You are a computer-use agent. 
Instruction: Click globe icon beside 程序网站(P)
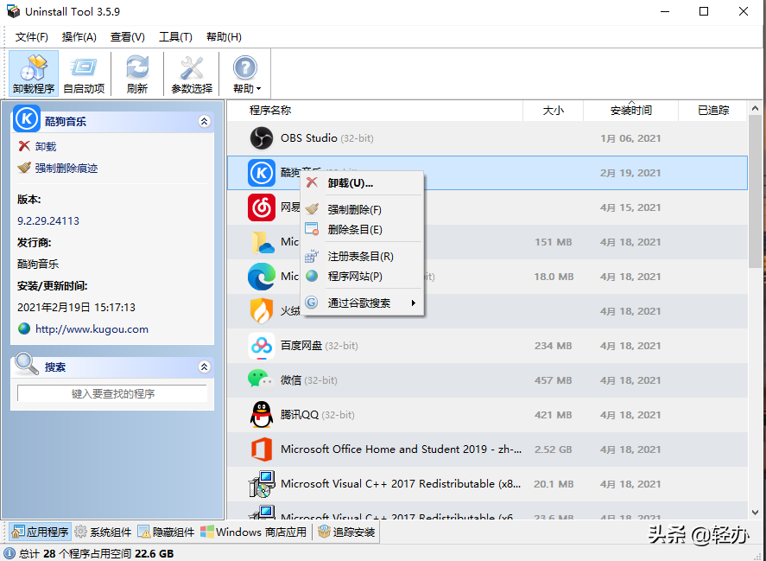point(312,276)
